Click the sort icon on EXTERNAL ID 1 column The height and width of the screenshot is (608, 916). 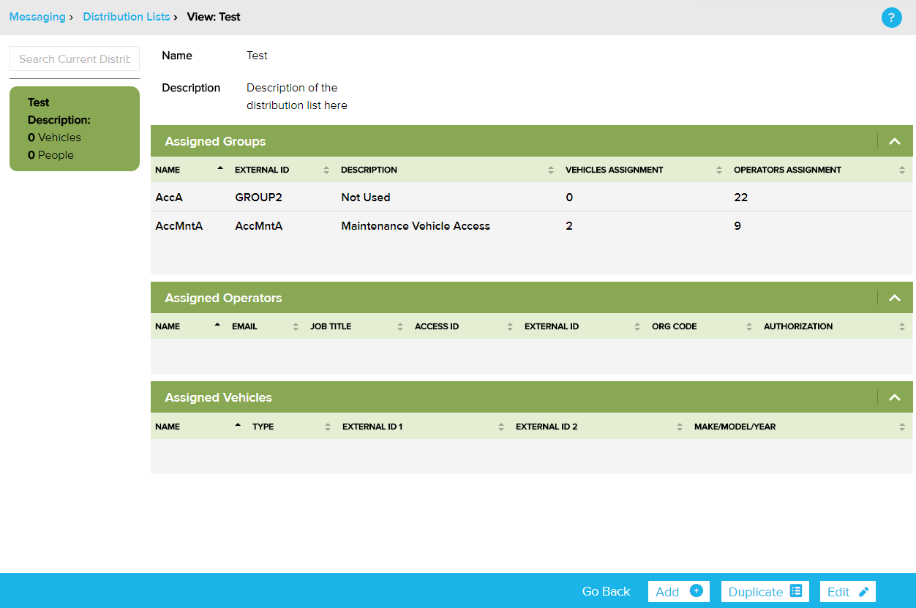point(501,426)
